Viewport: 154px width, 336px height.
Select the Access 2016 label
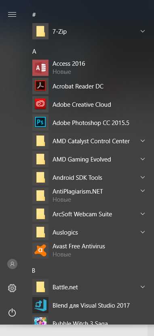[69, 64]
